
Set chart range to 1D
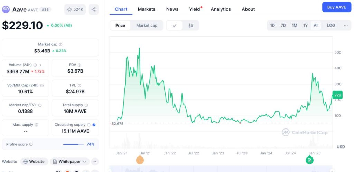(x=272, y=26)
